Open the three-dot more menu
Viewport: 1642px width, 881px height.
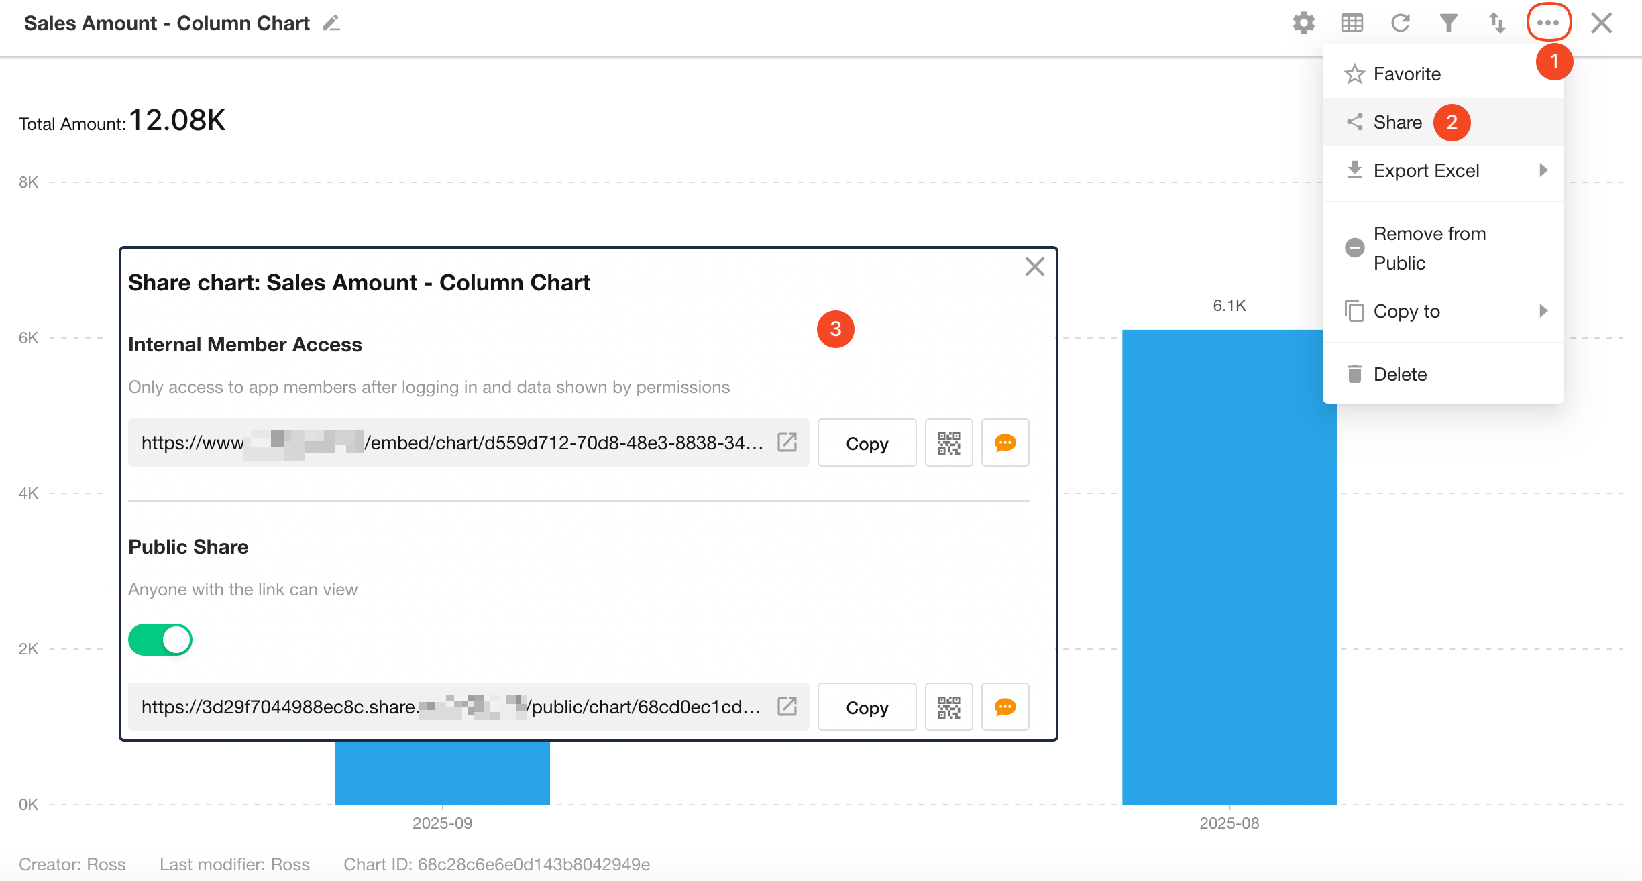(x=1548, y=23)
